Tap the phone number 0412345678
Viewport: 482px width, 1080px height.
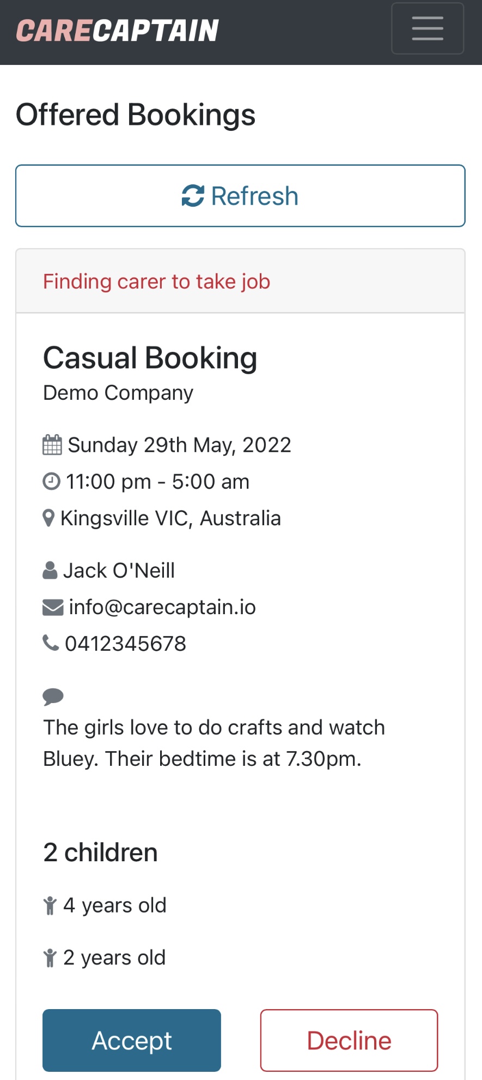pyautogui.click(x=125, y=644)
